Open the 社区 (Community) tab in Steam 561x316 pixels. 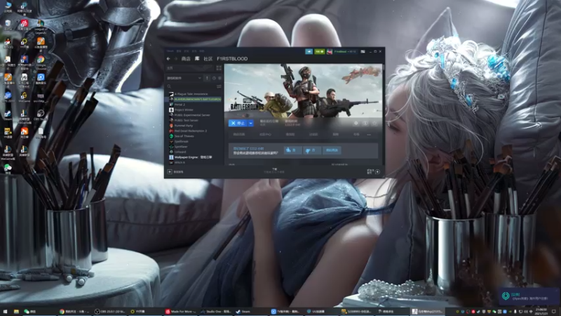[x=208, y=59]
